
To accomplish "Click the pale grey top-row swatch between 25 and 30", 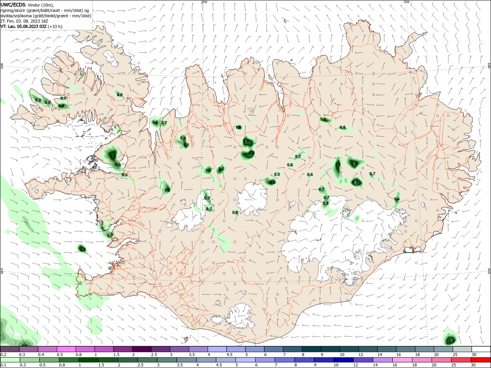I will (463, 349).
